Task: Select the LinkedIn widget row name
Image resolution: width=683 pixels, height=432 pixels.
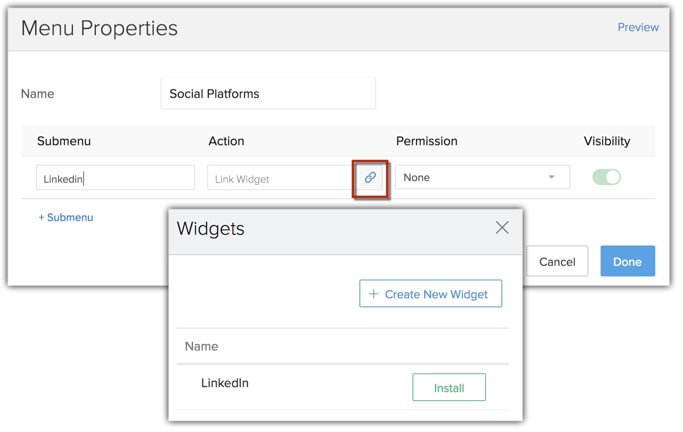Action: 225,383
